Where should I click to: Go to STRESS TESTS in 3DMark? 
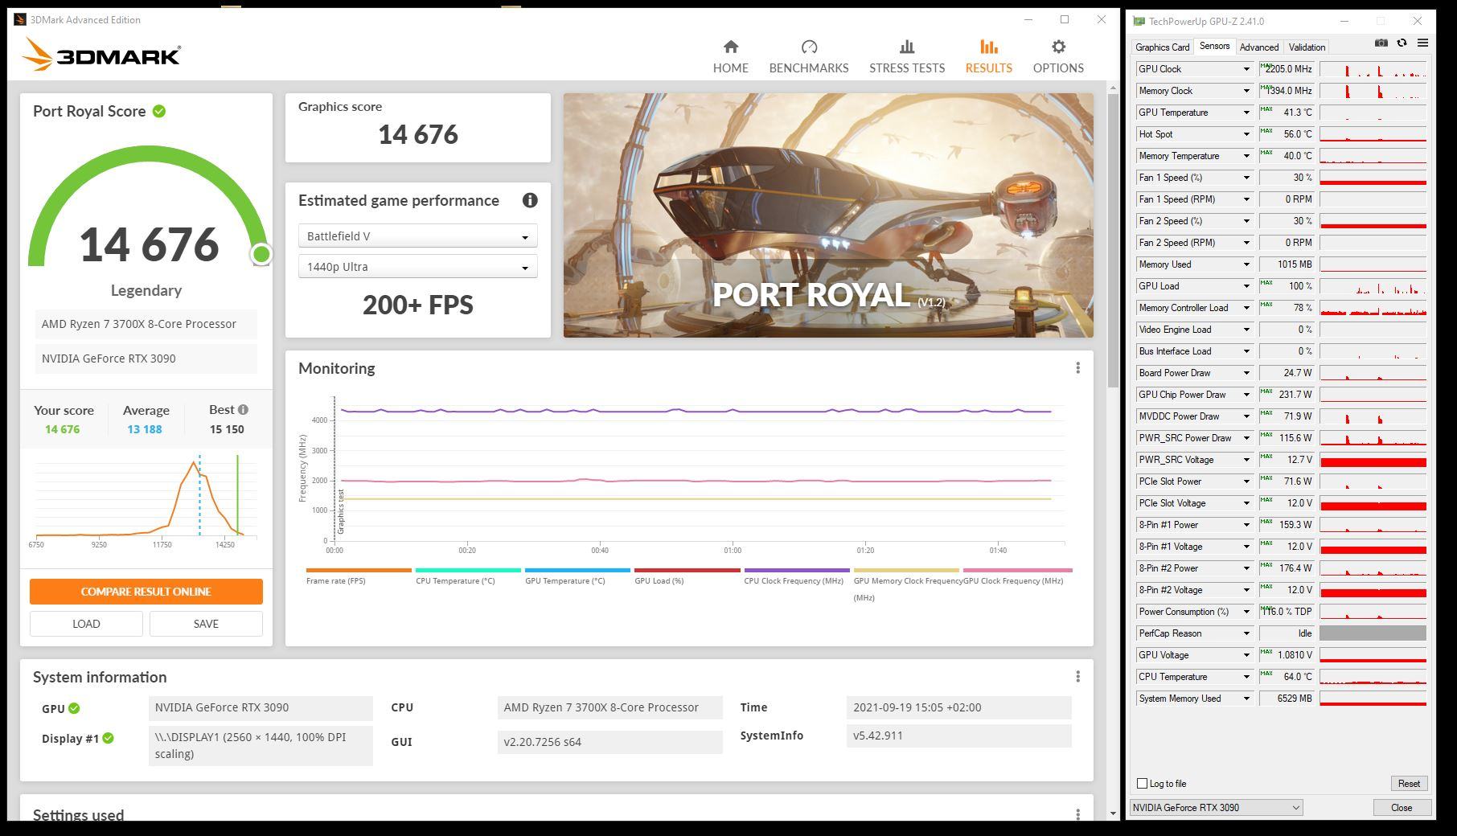[x=907, y=57]
